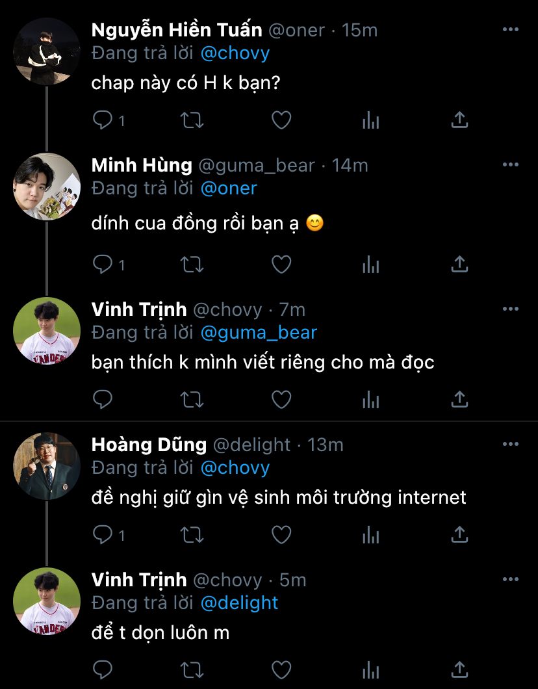Retweet Minh Hùng's reply

(192, 264)
